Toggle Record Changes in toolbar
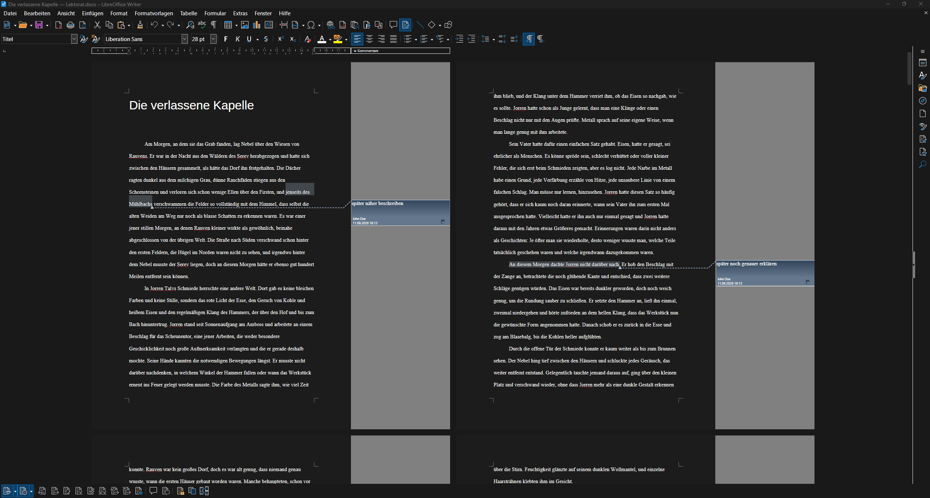This screenshot has width=930, height=498. click(405, 25)
